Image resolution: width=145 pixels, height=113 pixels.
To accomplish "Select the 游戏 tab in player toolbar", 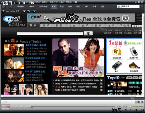I will (78, 7).
